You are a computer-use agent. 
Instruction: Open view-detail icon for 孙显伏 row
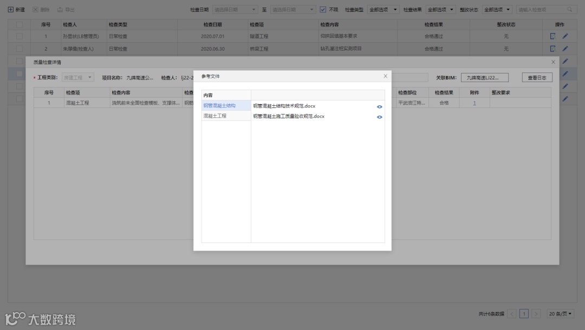click(553, 36)
